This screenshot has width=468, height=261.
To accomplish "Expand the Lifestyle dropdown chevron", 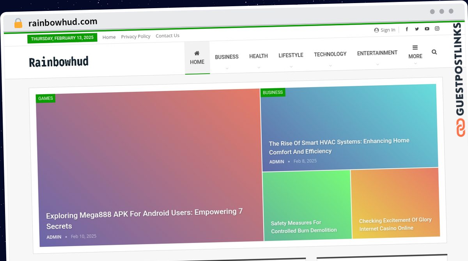I will click(291, 67).
